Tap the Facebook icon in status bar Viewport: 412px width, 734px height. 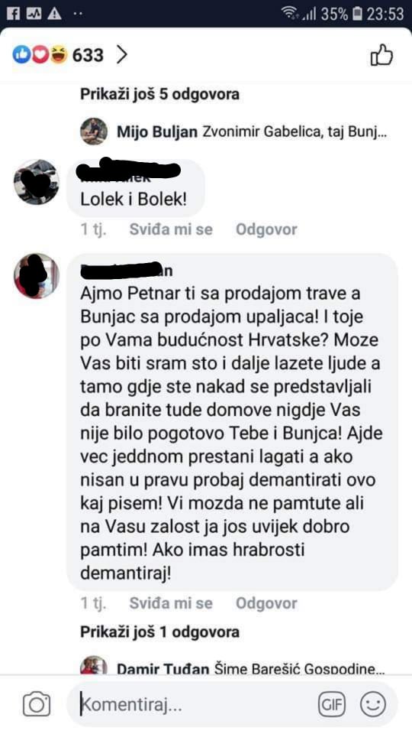(x=14, y=14)
